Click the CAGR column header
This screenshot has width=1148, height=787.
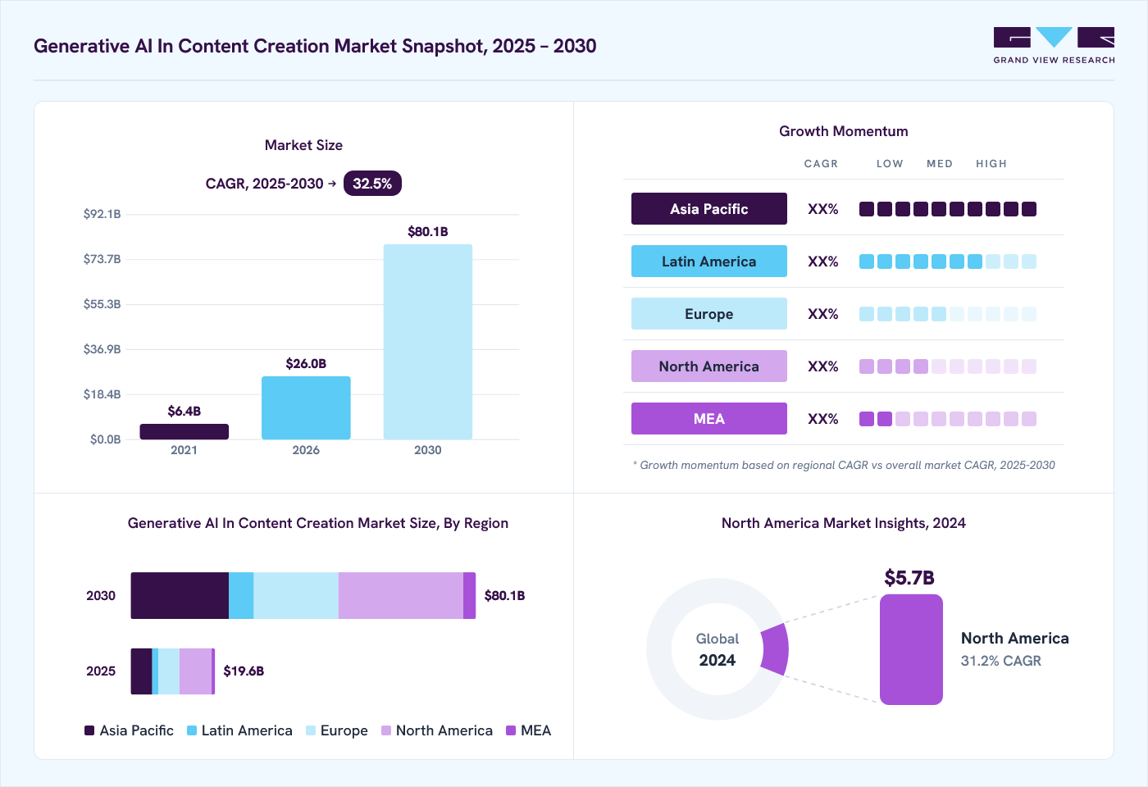pos(821,164)
